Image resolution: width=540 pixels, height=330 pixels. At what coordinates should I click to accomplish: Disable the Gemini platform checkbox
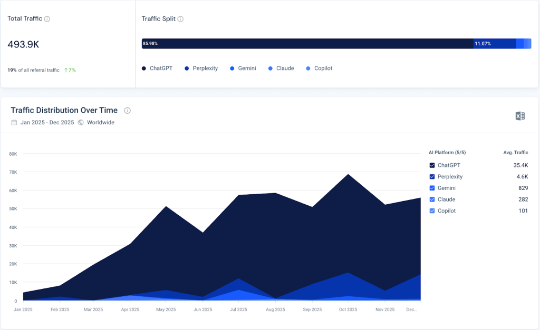[431, 188]
